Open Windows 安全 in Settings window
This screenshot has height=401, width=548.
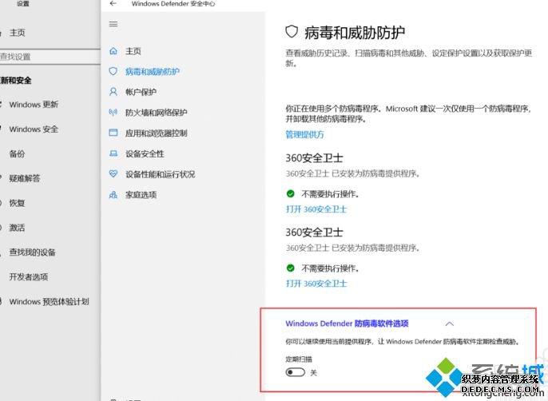(x=34, y=129)
